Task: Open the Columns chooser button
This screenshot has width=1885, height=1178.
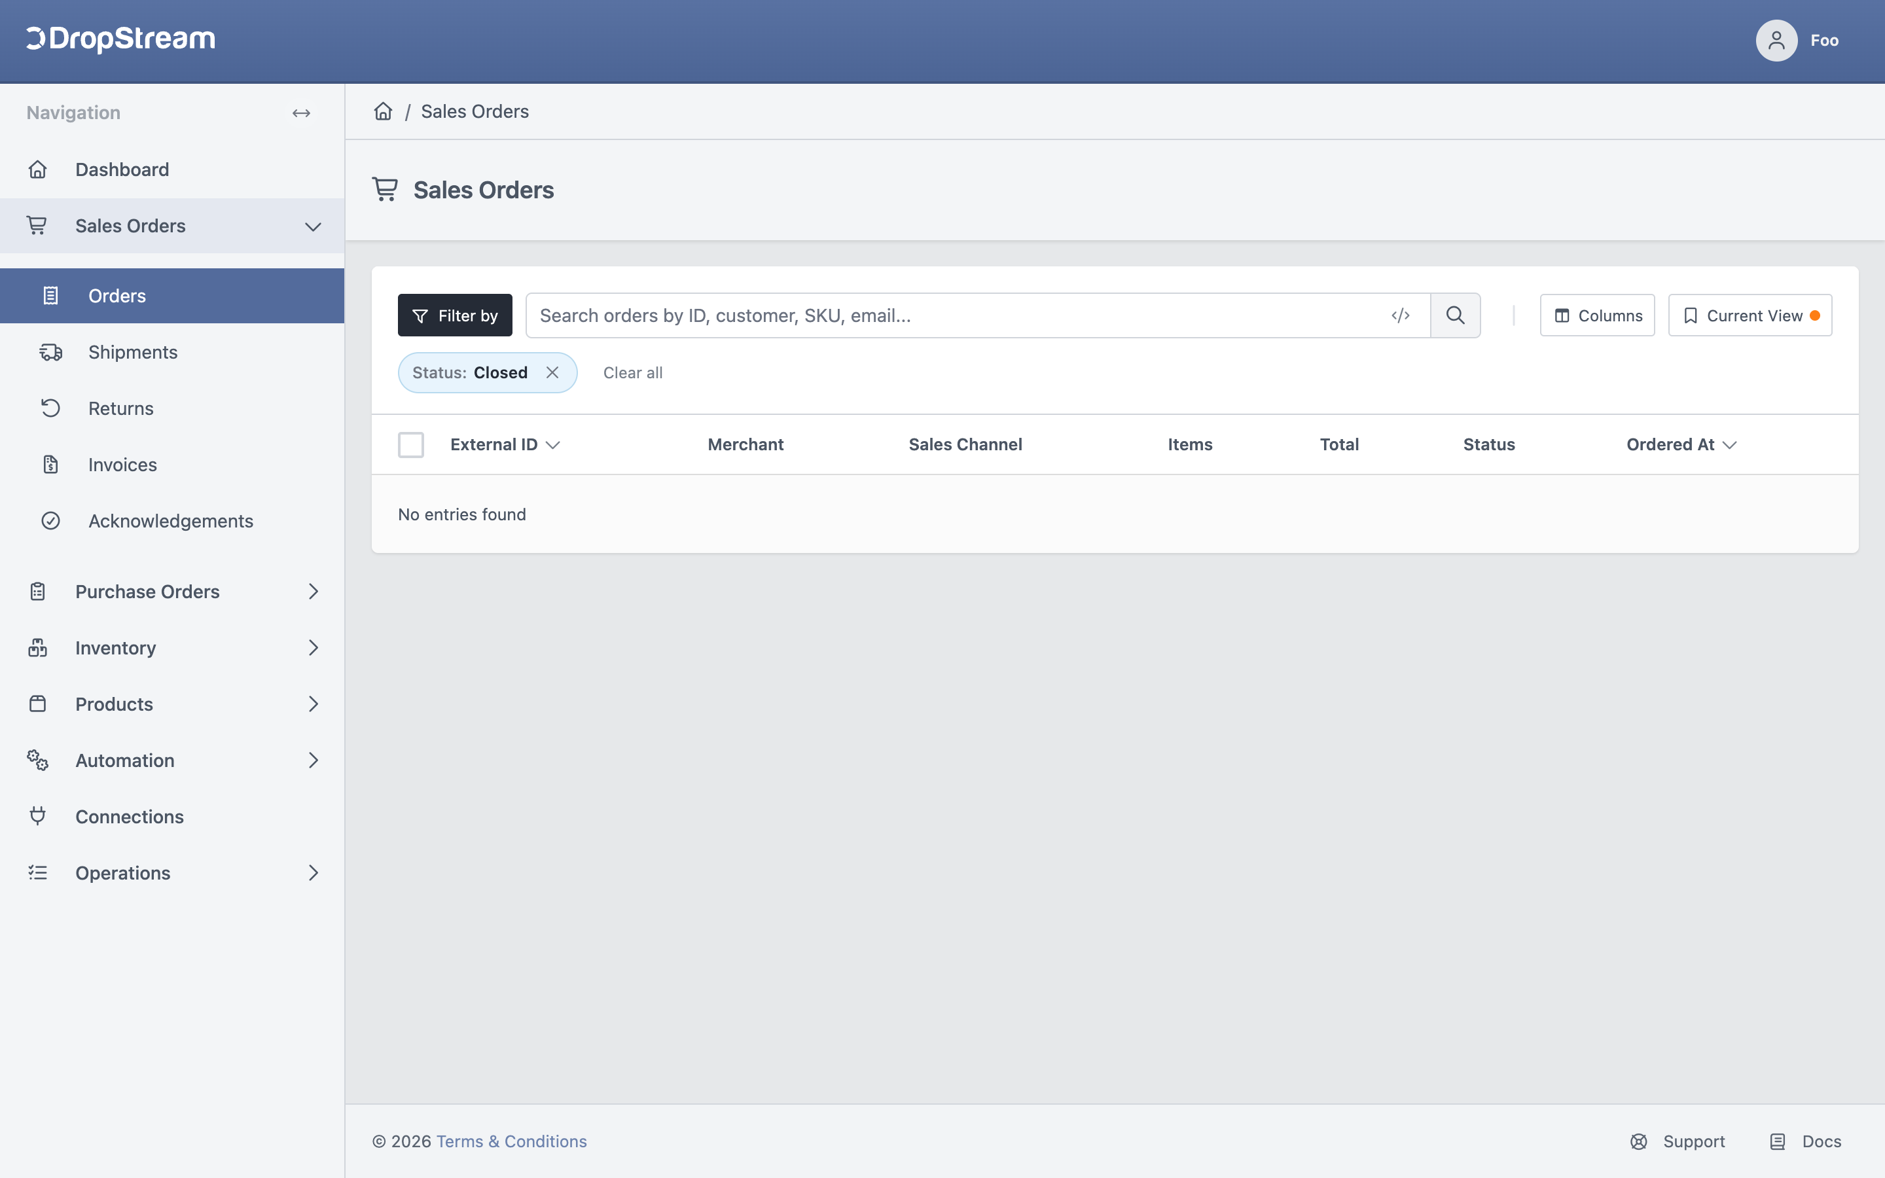Action: tap(1597, 315)
